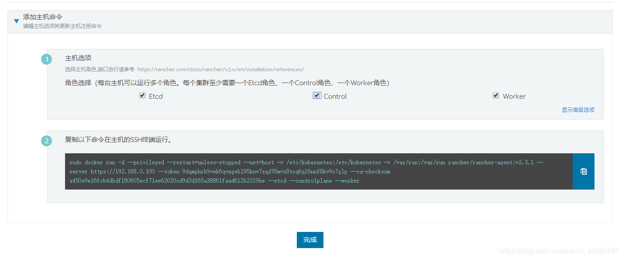Viewport: 622px width, 259px height.
Task: Click the 复制以下命令在主机的SSH终端运行 instruction
Action: pyautogui.click(x=120, y=140)
